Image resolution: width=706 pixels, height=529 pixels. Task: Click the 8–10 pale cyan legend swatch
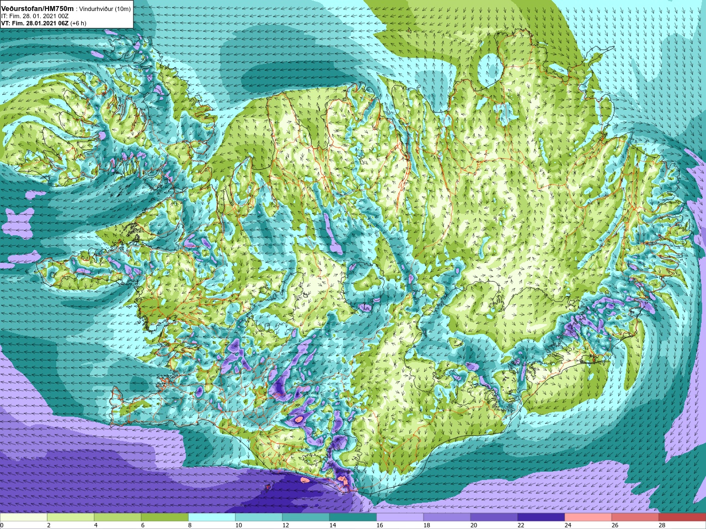(212, 517)
